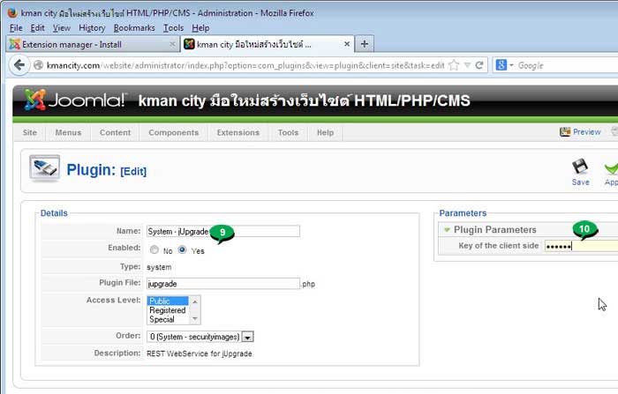
Task: Click the bookmark star icon in address bar
Action: [x=454, y=65]
